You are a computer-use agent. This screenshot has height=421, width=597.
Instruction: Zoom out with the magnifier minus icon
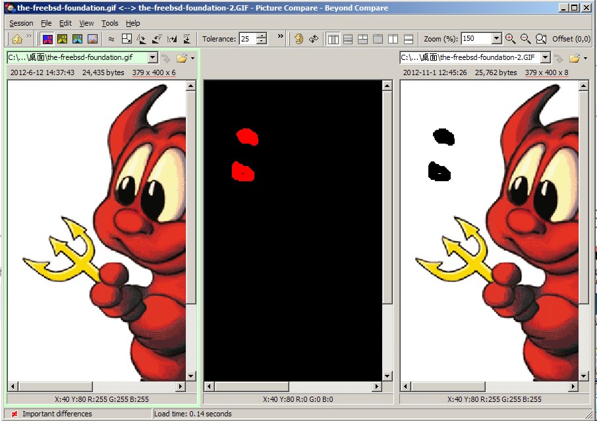525,39
